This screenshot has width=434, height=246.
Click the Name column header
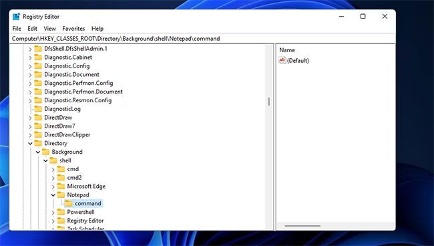[287, 50]
